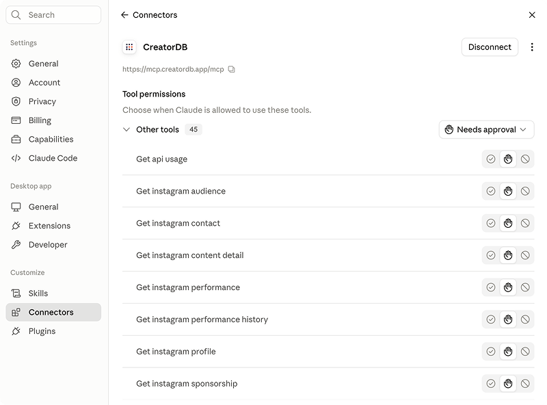Set Get instagram profile to needs approval

tap(508, 352)
